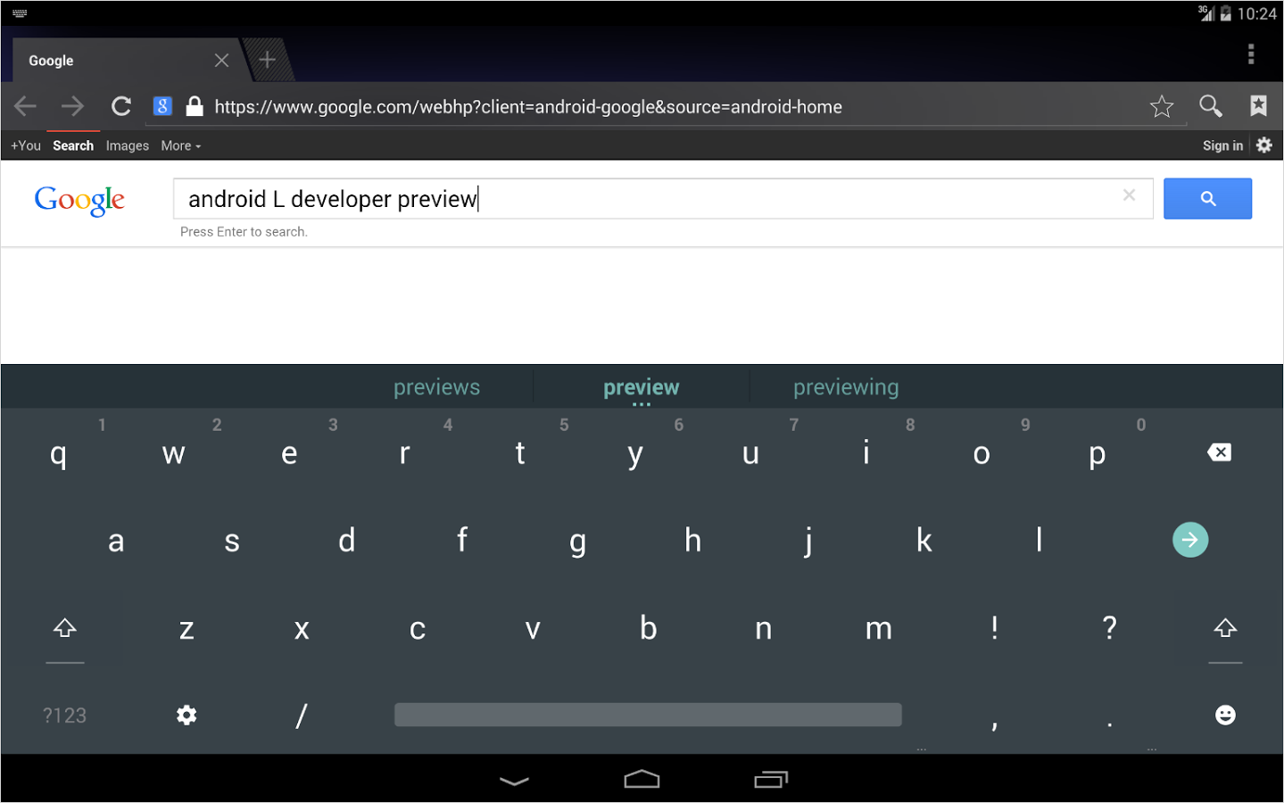Bookmark the page with the star icon
The width and height of the screenshot is (1284, 803).
tap(1162, 105)
